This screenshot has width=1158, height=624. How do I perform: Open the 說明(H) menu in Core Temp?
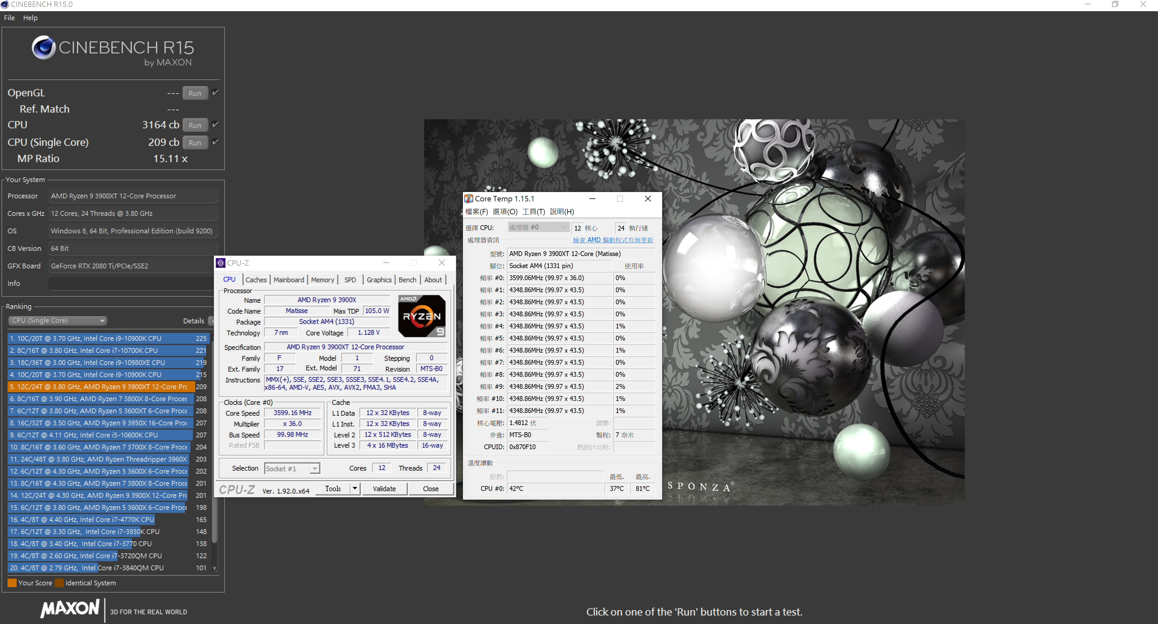click(561, 212)
